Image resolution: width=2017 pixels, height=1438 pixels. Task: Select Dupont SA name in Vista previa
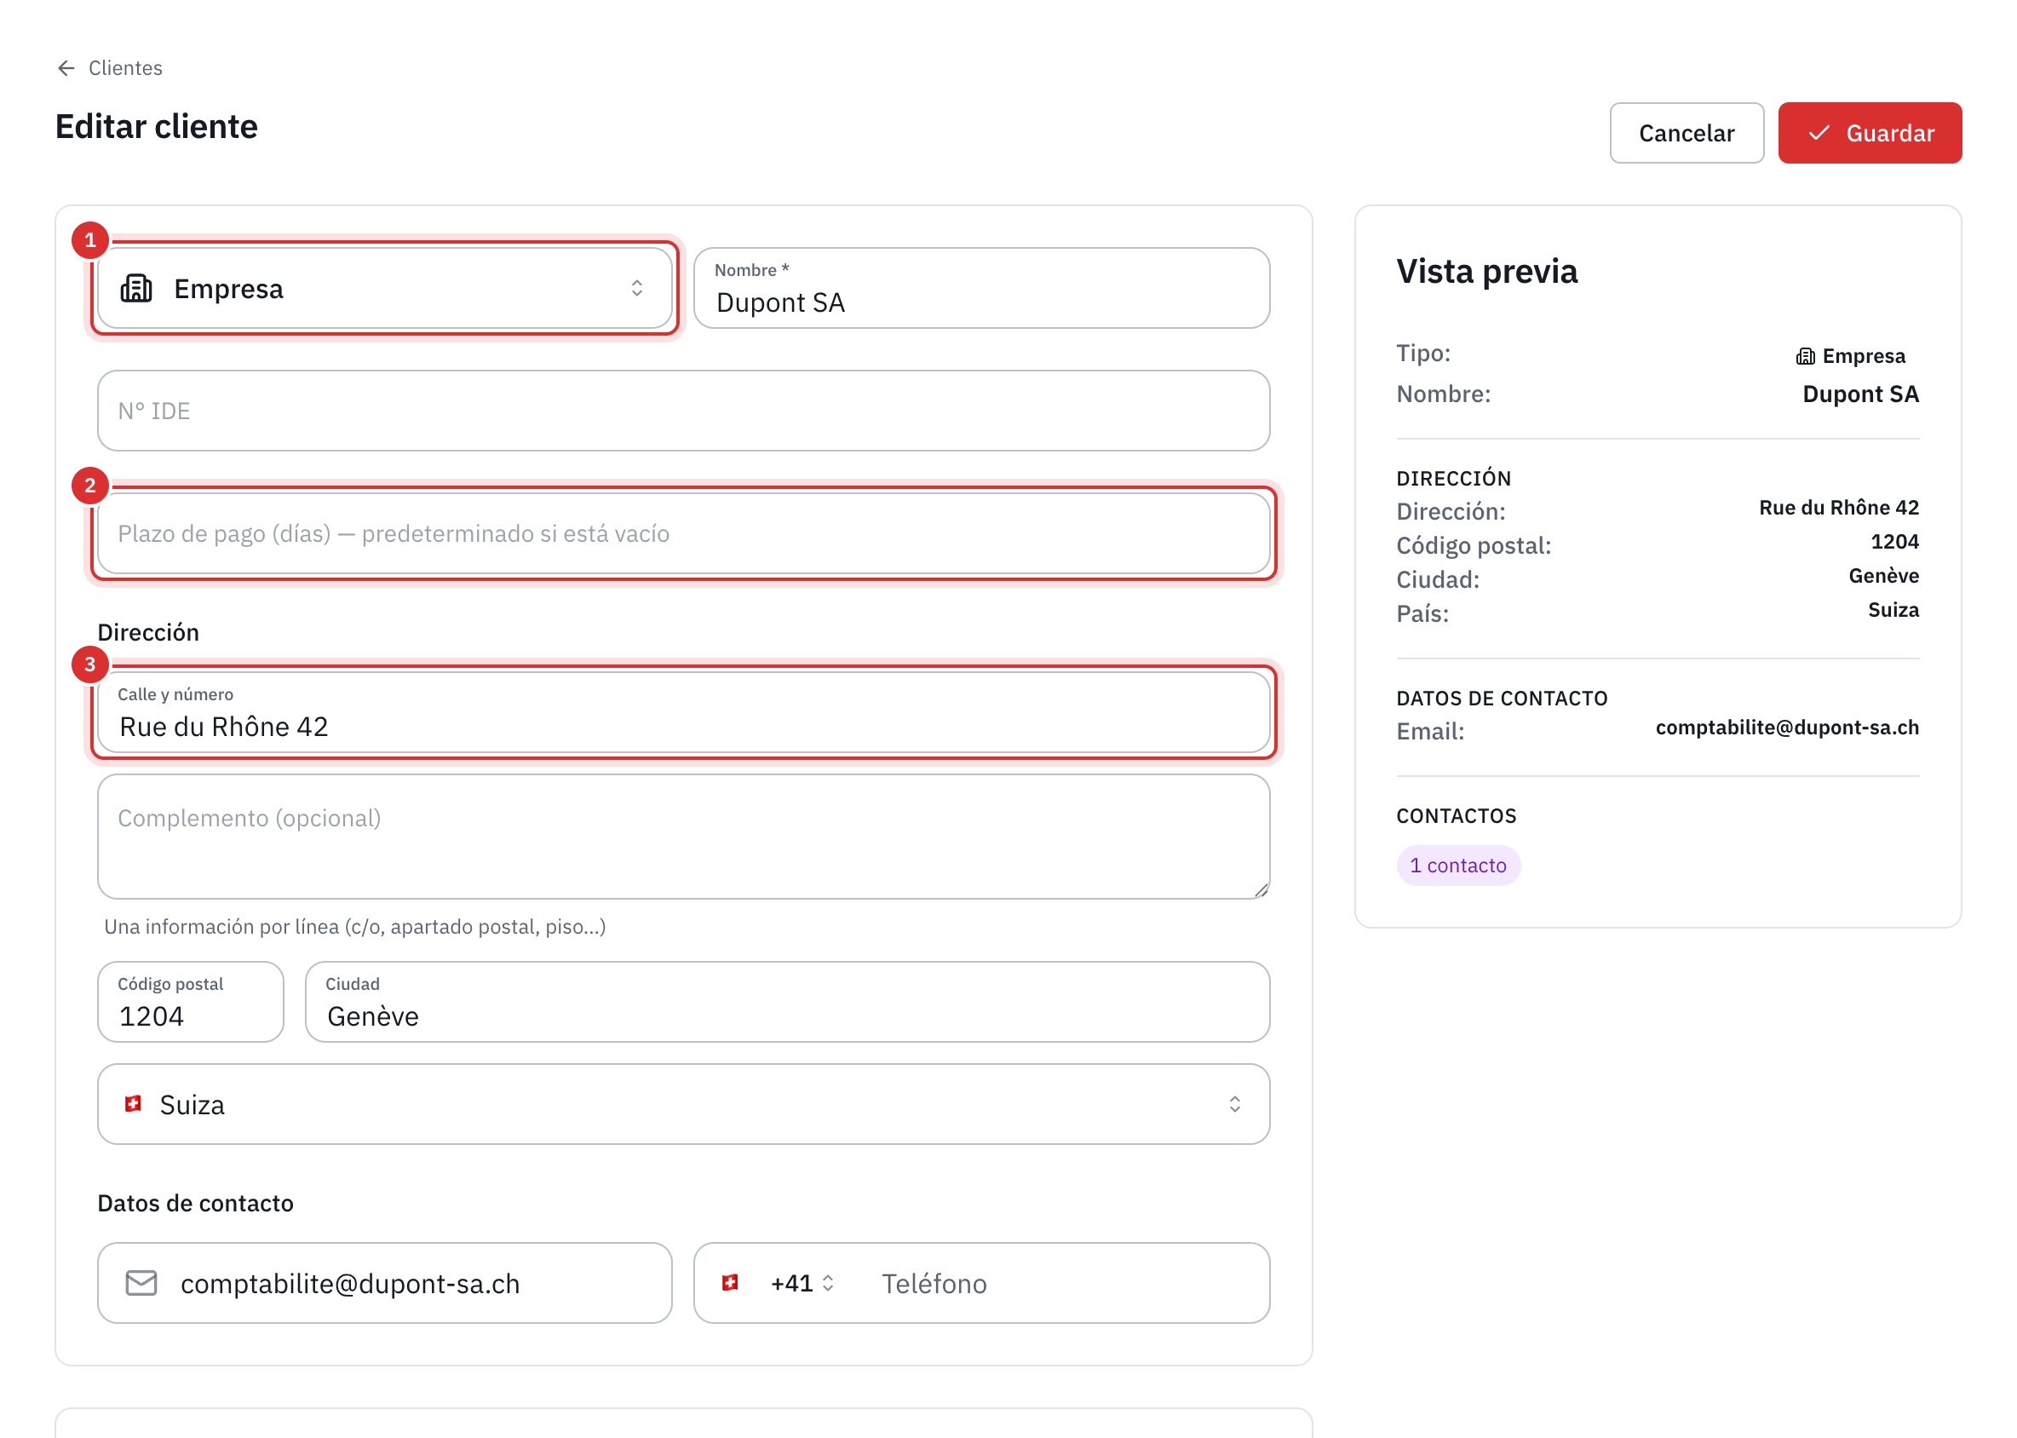(x=1860, y=394)
